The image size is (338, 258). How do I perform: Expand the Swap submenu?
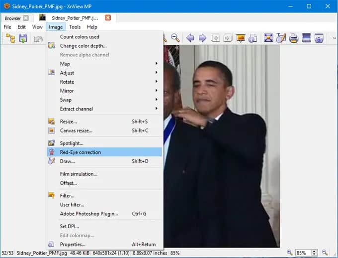104,100
